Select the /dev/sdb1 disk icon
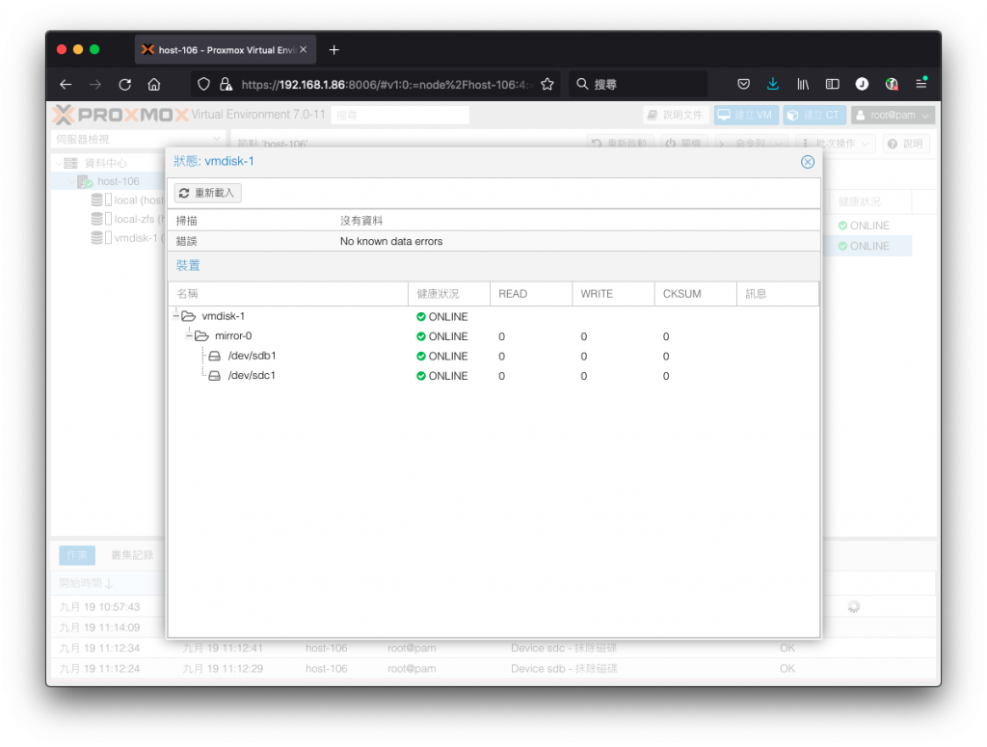The height and width of the screenshot is (747, 987). 215,356
